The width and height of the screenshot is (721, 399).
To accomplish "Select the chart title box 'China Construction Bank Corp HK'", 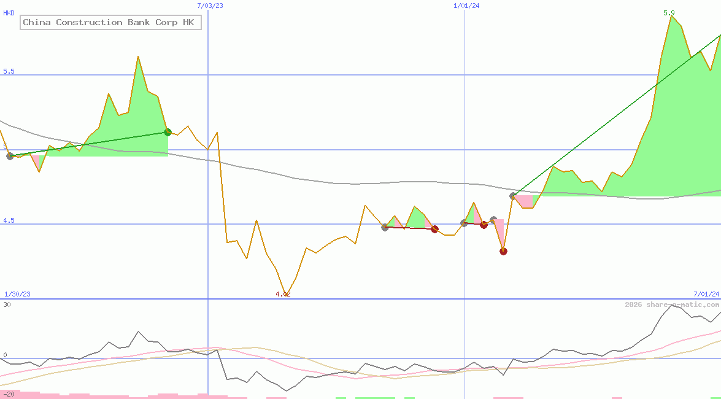I will [x=110, y=22].
